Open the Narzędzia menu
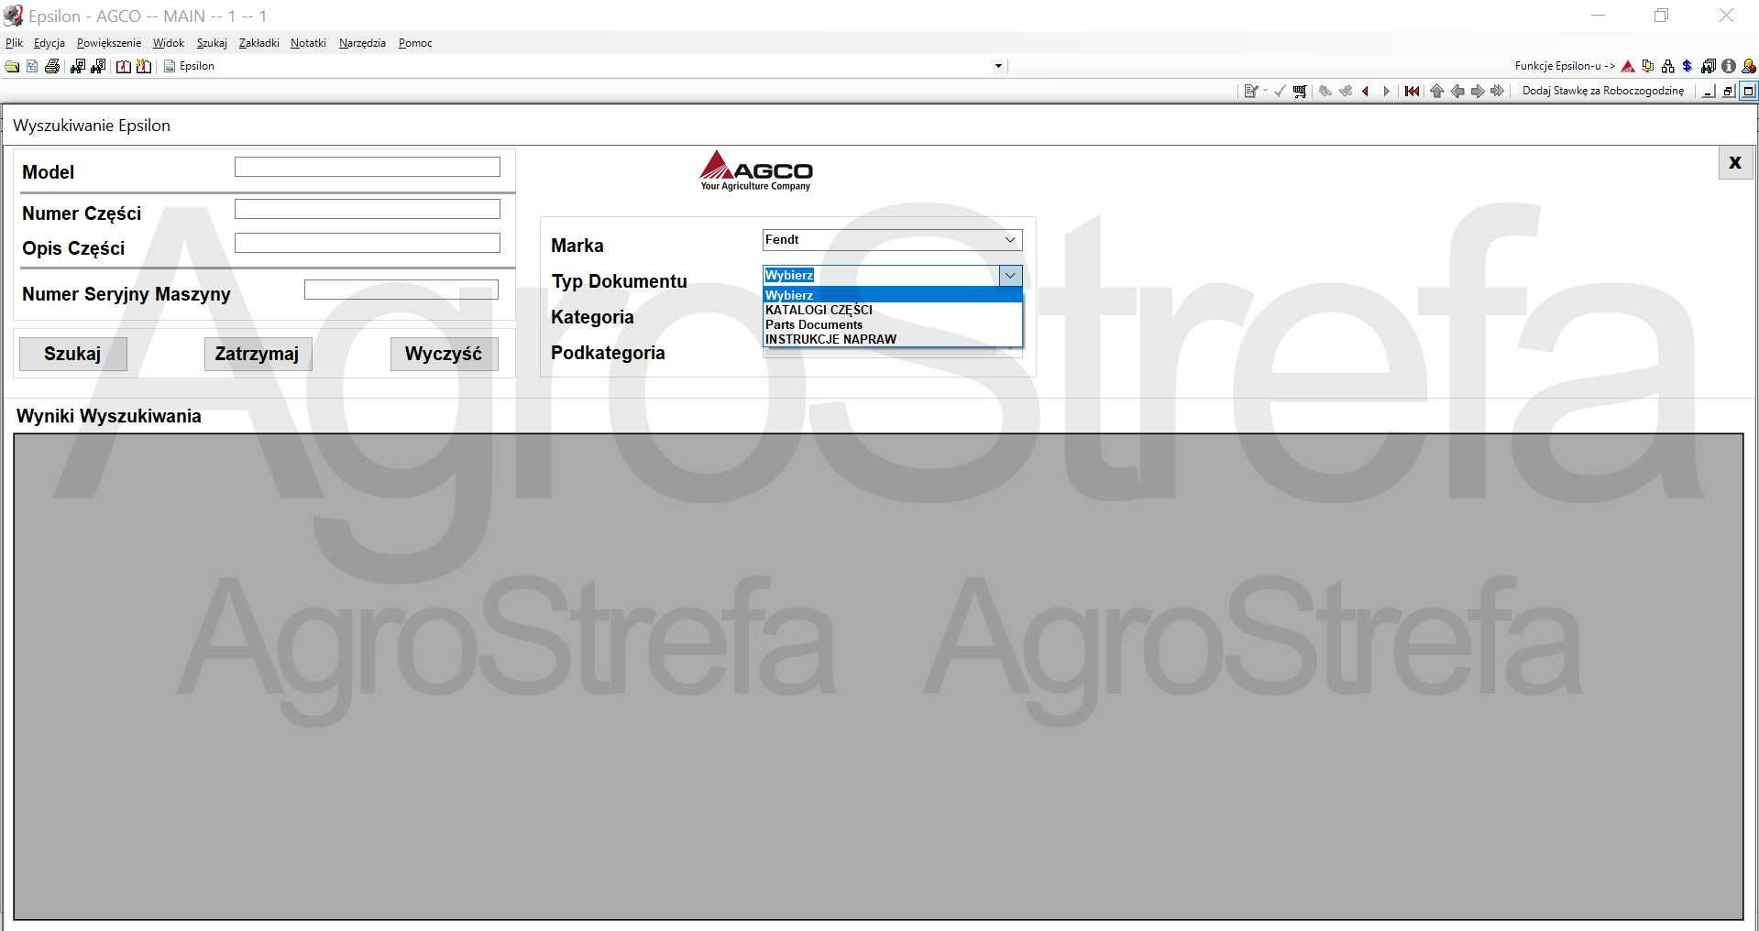Screen dimensions: 1759x931 [x=362, y=43]
